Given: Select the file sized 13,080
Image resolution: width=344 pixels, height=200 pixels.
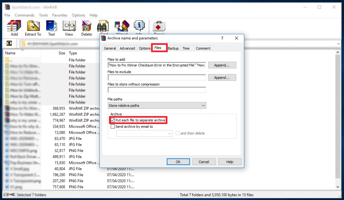Looking at the screenshot, I should (x=52, y=133).
